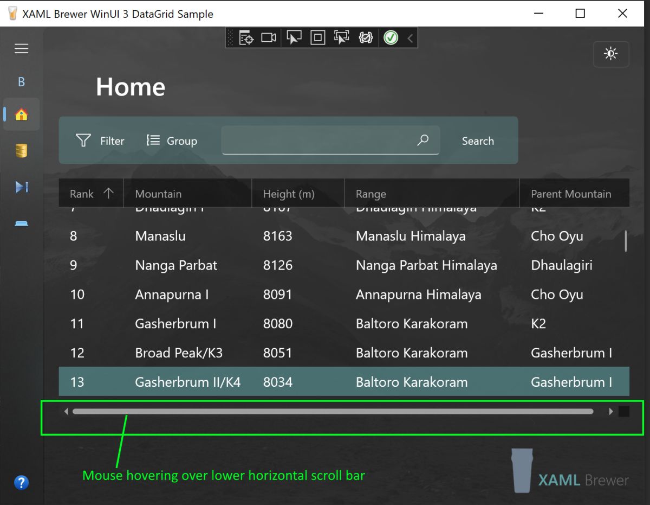Open the gold database sidebar page
The height and width of the screenshot is (505, 650).
[21, 150]
